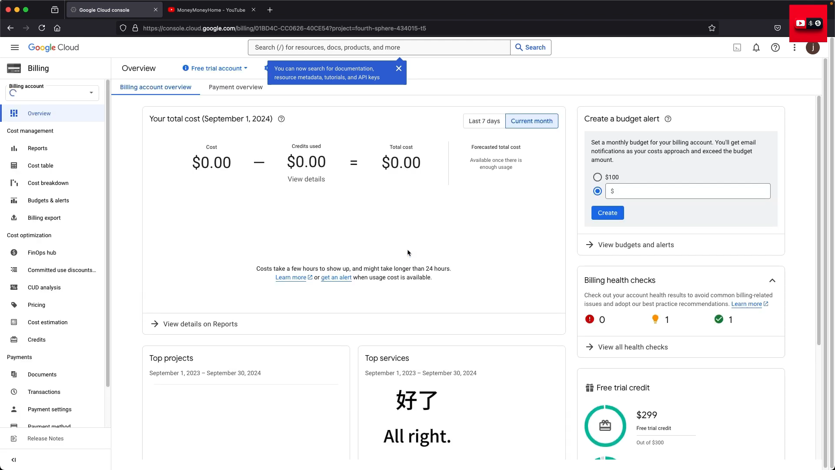Follow the get an alert link

(x=336, y=278)
